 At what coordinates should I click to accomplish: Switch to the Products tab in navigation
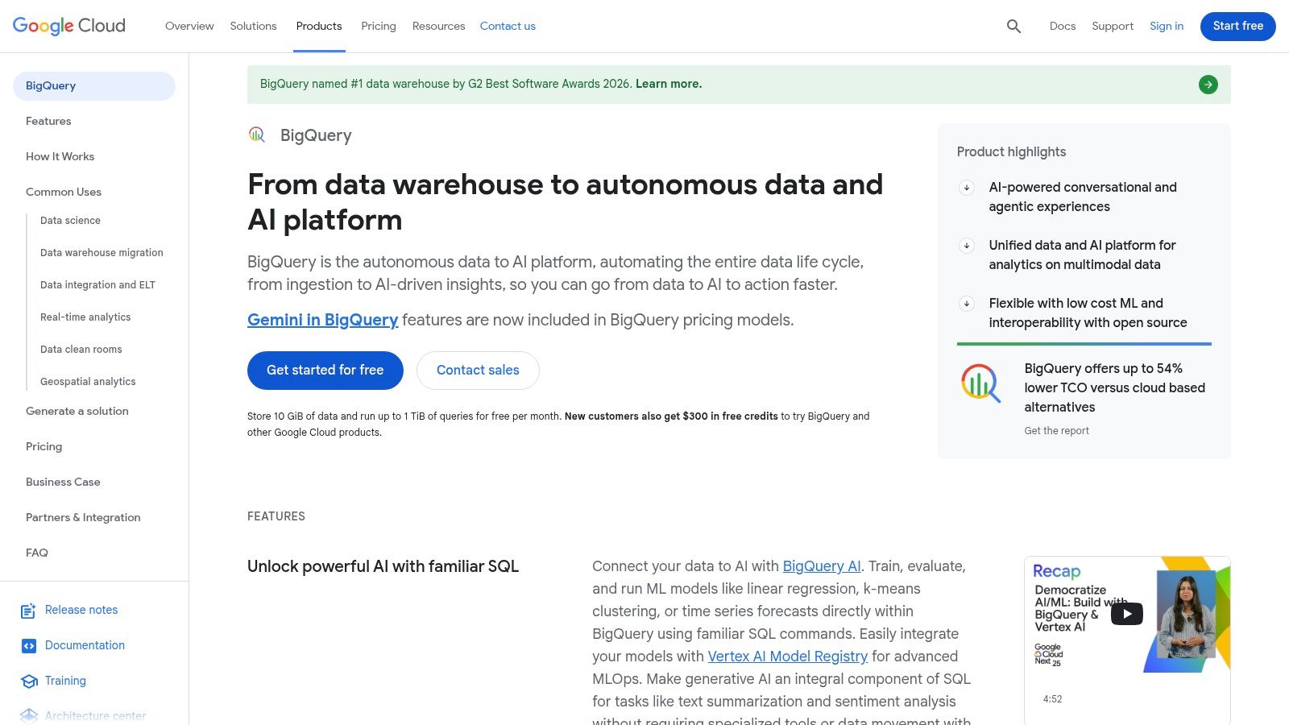tap(319, 26)
